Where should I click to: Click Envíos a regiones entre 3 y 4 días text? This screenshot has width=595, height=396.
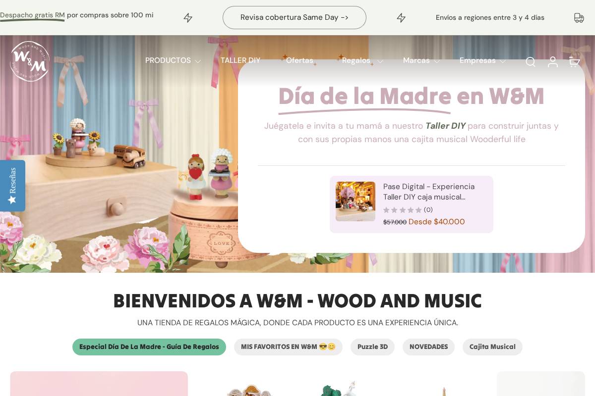[x=490, y=18]
